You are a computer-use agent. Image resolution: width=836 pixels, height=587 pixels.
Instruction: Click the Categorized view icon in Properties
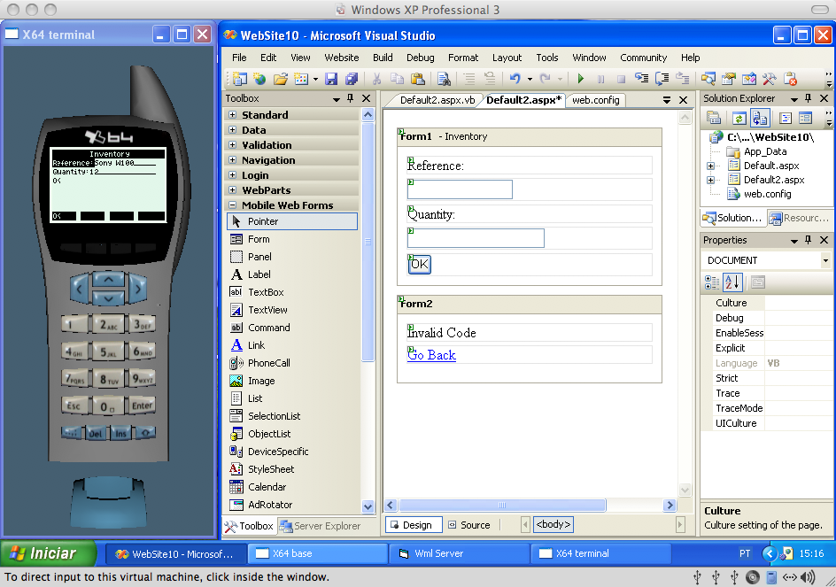[712, 282]
